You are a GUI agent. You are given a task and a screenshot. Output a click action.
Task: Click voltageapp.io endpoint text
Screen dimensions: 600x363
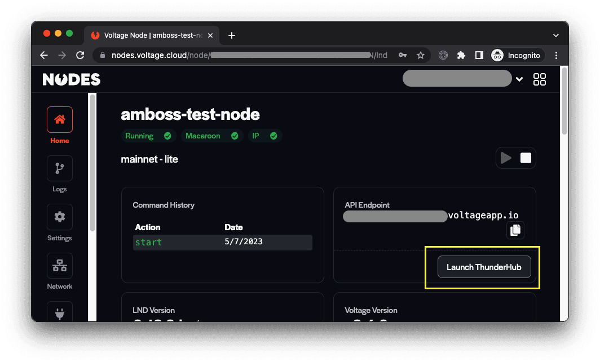tap(483, 216)
